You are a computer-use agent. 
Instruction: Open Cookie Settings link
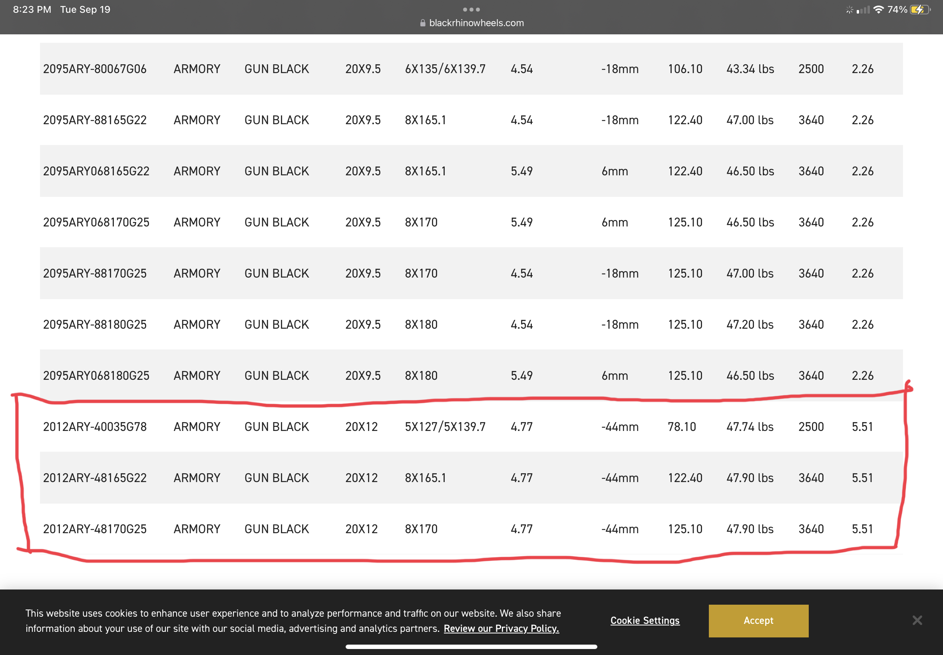(x=645, y=621)
